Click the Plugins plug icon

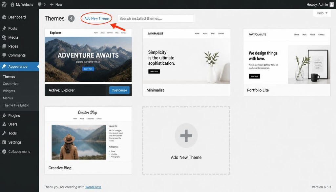click(4, 116)
